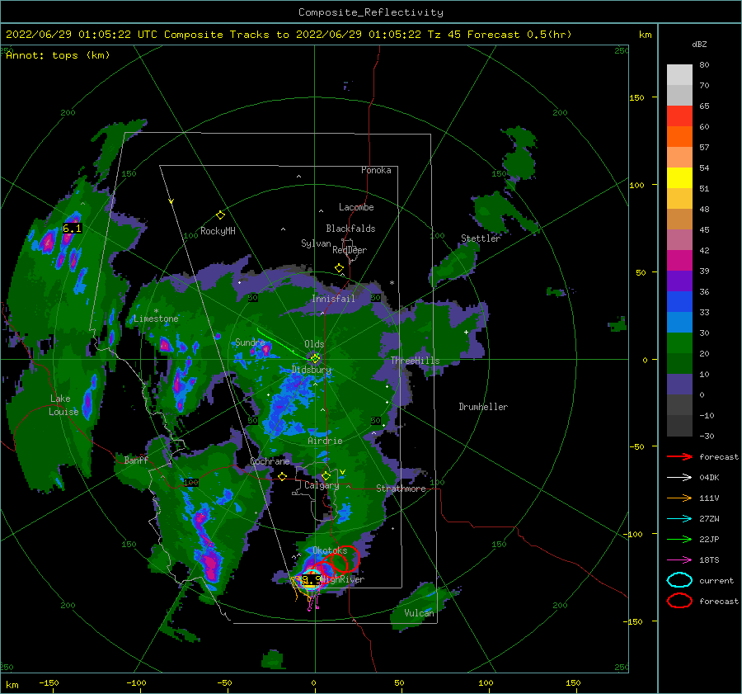This screenshot has height=694, width=742.
Task: Select the red swatch between 65 and 60 dBZ
Action: point(679,116)
